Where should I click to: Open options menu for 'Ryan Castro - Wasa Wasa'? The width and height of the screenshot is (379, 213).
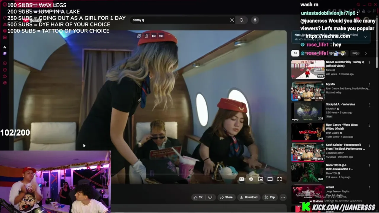pos(369,125)
